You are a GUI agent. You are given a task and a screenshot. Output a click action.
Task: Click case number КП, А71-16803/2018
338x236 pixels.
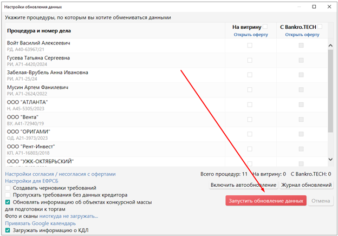[28, 153]
